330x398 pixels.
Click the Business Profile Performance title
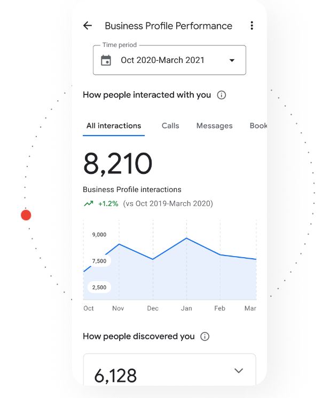[168, 26]
